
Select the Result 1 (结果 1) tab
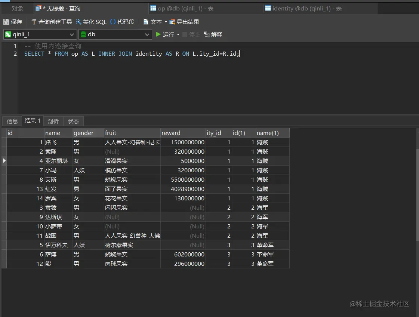click(x=33, y=121)
